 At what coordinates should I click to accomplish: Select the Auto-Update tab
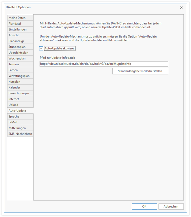20,111
